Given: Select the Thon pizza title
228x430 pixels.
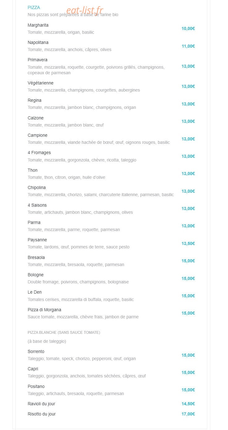Looking at the screenshot, I should [x=32, y=170].
